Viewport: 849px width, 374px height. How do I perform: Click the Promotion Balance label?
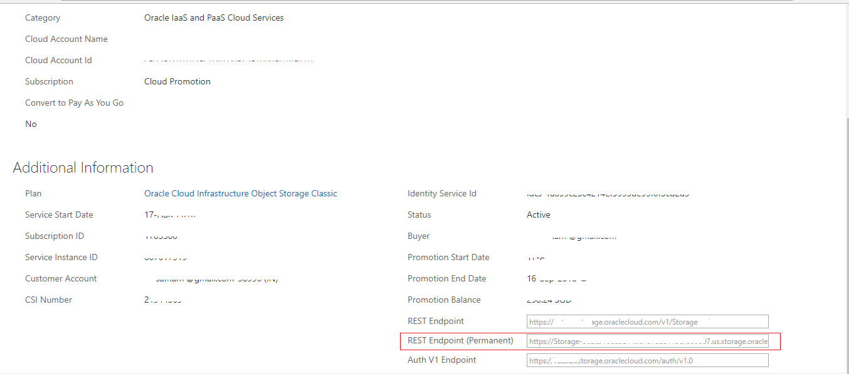point(444,300)
